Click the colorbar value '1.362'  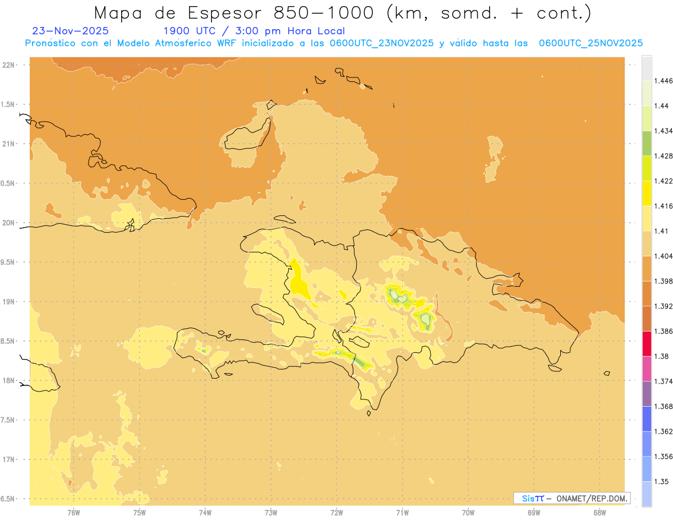[663, 431]
